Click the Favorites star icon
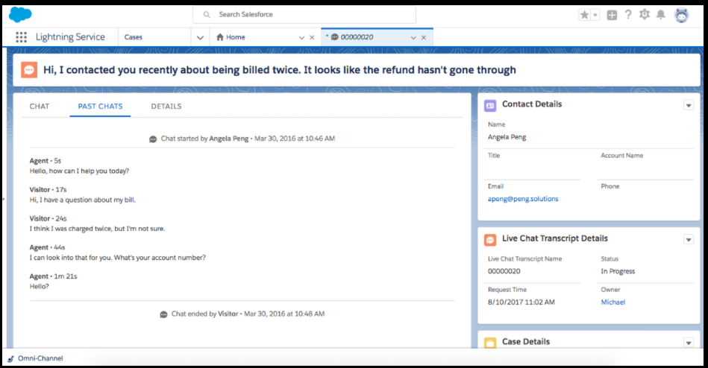 (584, 15)
